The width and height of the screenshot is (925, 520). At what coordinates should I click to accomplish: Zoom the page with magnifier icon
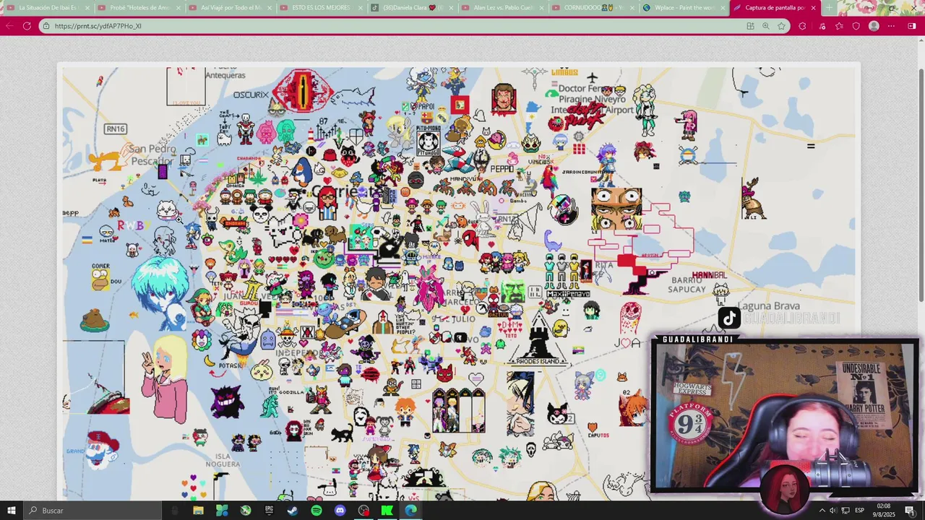coord(766,26)
